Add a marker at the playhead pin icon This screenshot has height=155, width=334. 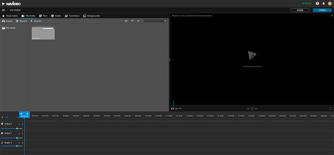(21, 114)
